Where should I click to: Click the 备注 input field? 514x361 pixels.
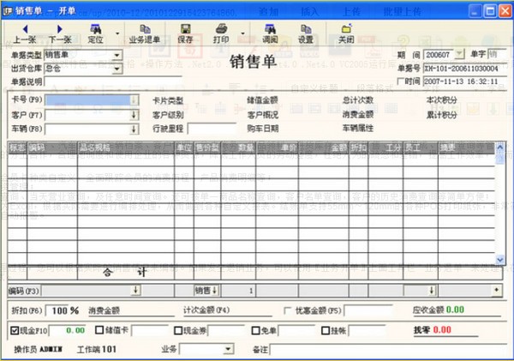click(388, 350)
